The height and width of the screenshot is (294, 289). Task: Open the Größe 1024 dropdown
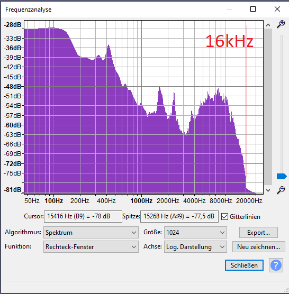(x=195, y=233)
